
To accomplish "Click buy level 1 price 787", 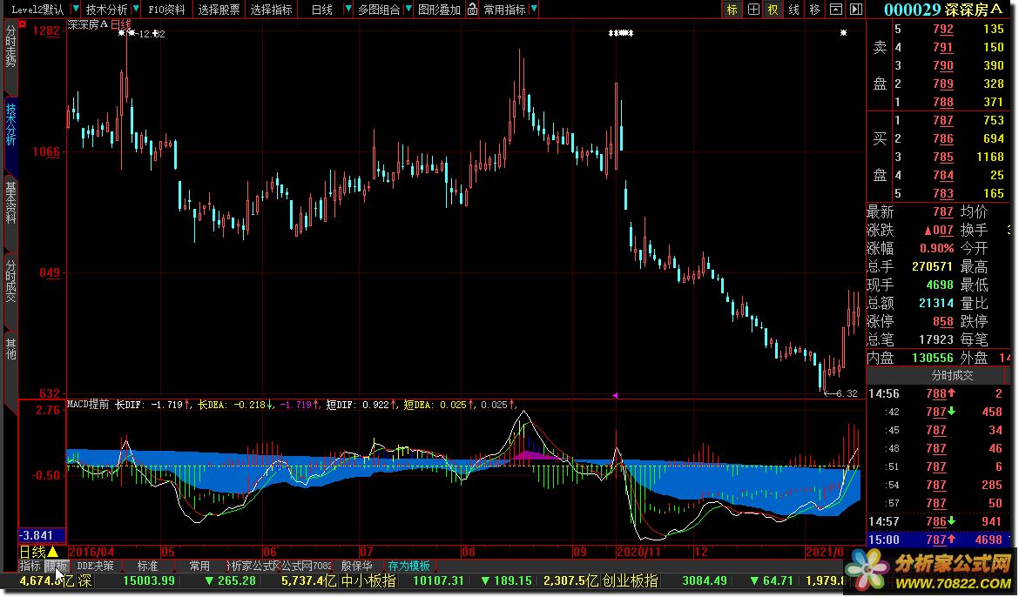I will pos(942,120).
